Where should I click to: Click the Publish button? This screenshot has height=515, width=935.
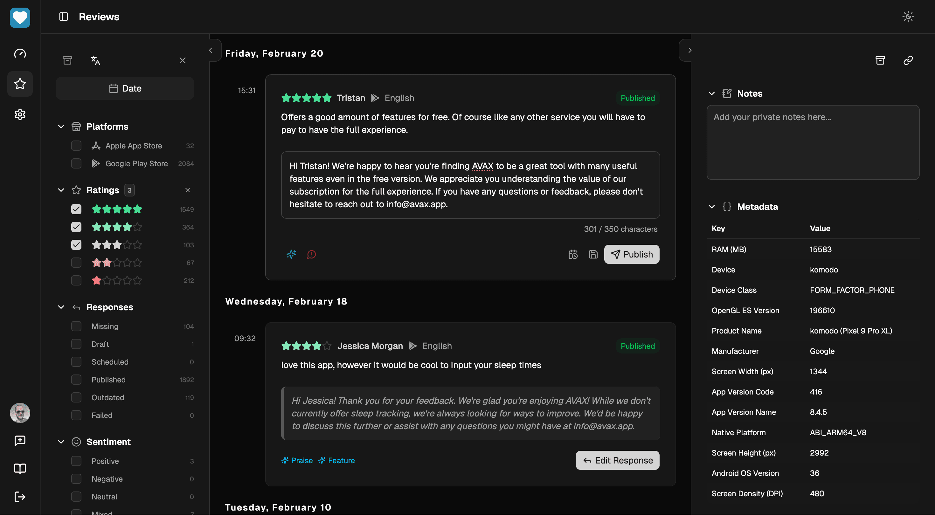point(632,254)
